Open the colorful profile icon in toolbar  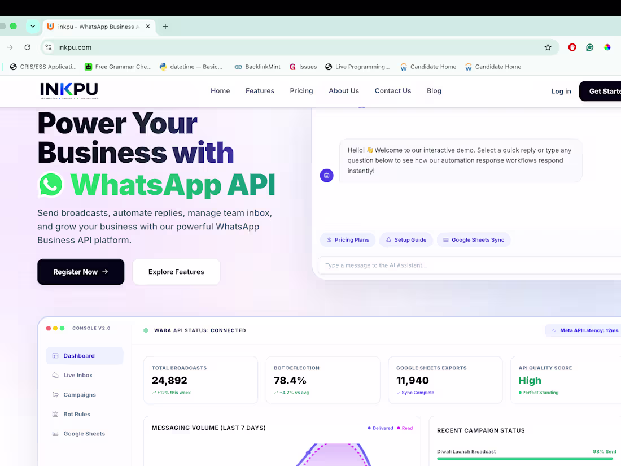pos(607,47)
